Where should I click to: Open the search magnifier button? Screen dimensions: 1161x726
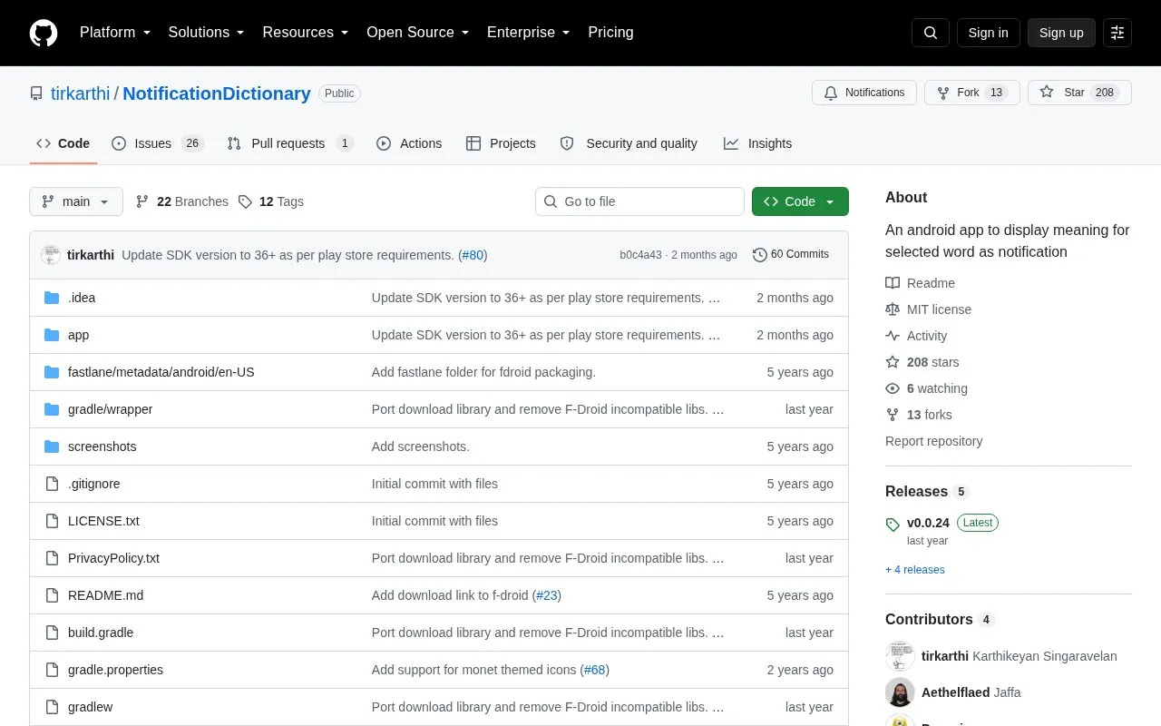[x=931, y=33]
